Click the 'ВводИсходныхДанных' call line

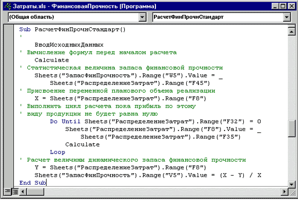pyautogui.click(x=69, y=45)
